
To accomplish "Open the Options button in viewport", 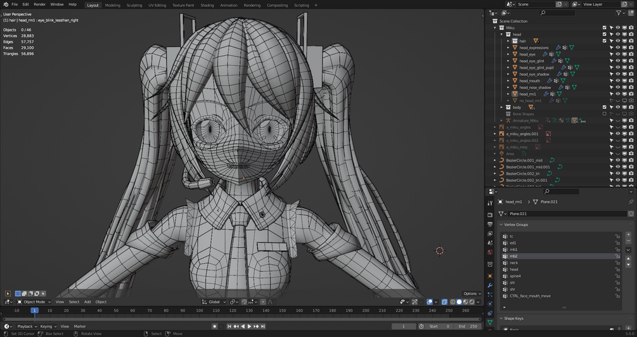I will pyautogui.click(x=471, y=293).
